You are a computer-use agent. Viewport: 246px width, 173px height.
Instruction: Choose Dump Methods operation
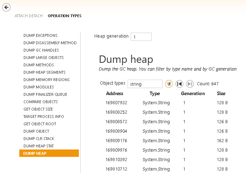tap(39, 65)
